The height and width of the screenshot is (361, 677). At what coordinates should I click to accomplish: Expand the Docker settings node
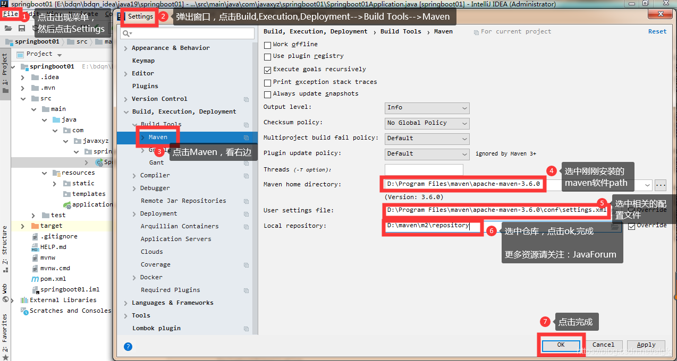(x=134, y=278)
